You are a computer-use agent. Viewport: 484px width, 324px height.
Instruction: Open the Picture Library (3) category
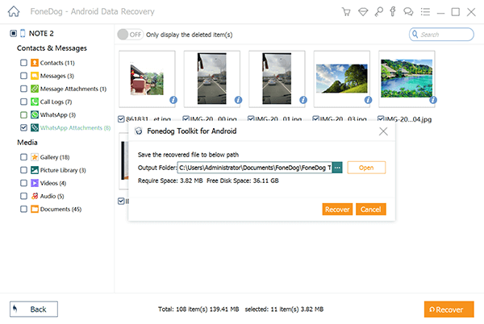point(63,170)
